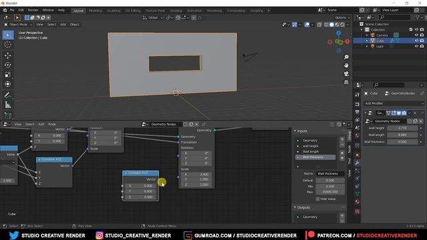Select the Transform tool

tap(8, 84)
